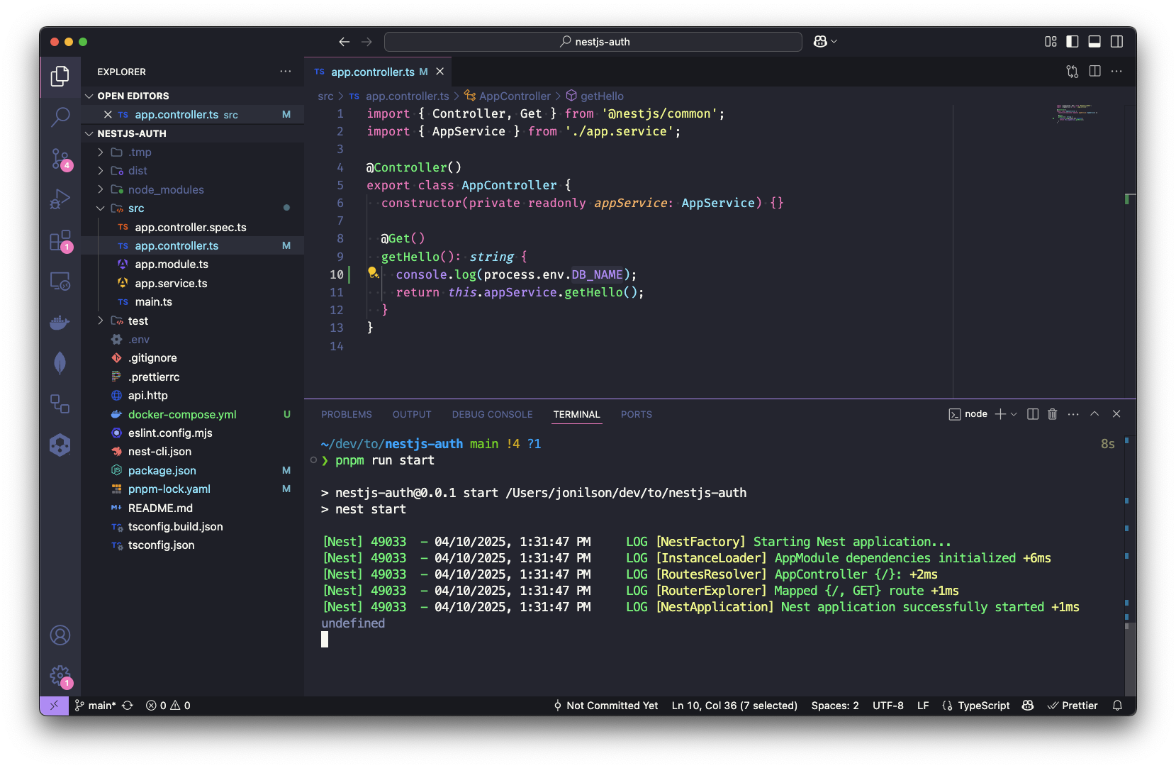Open the Extensions view icon

tap(60, 241)
